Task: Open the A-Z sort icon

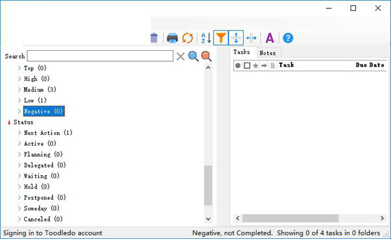Action: coord(206,38)
